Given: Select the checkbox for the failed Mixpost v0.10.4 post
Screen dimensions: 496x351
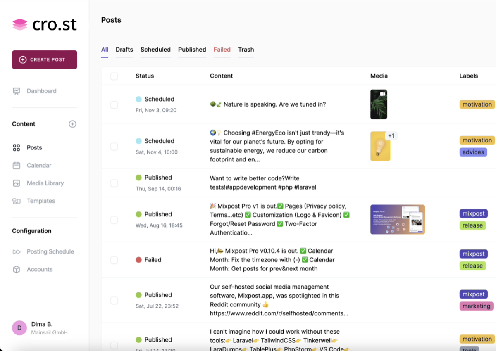Looking at the screenshot, I should 114,260.
